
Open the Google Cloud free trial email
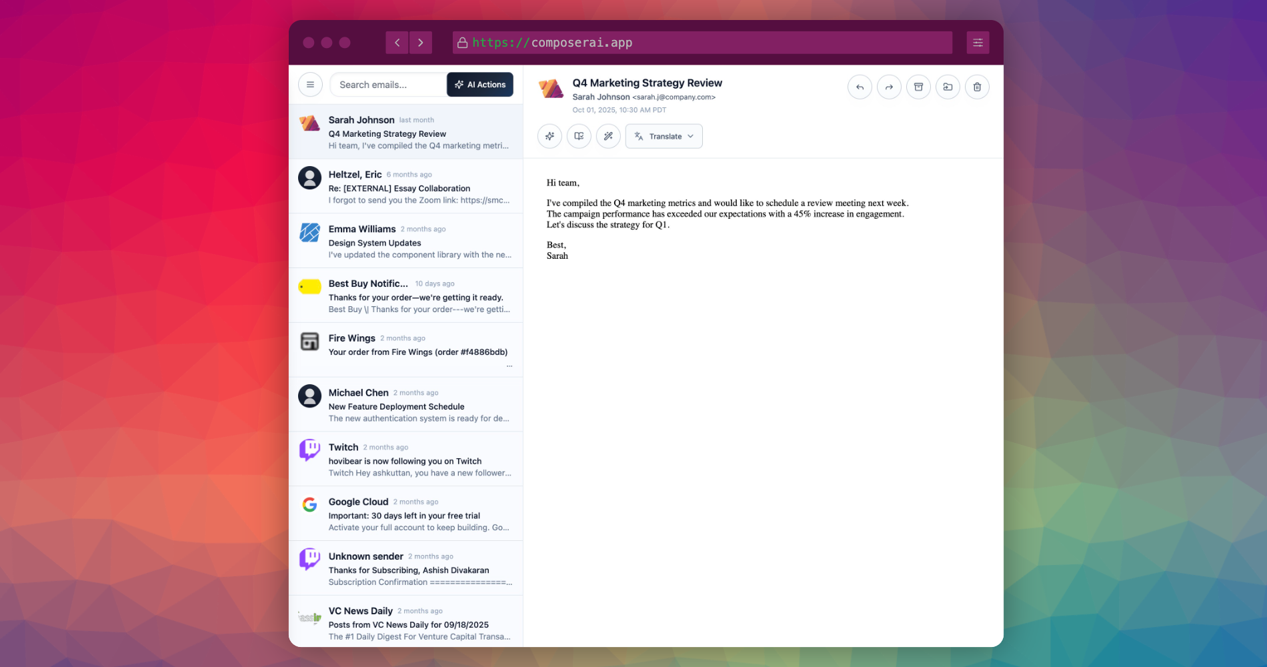(x=405, y=514)
